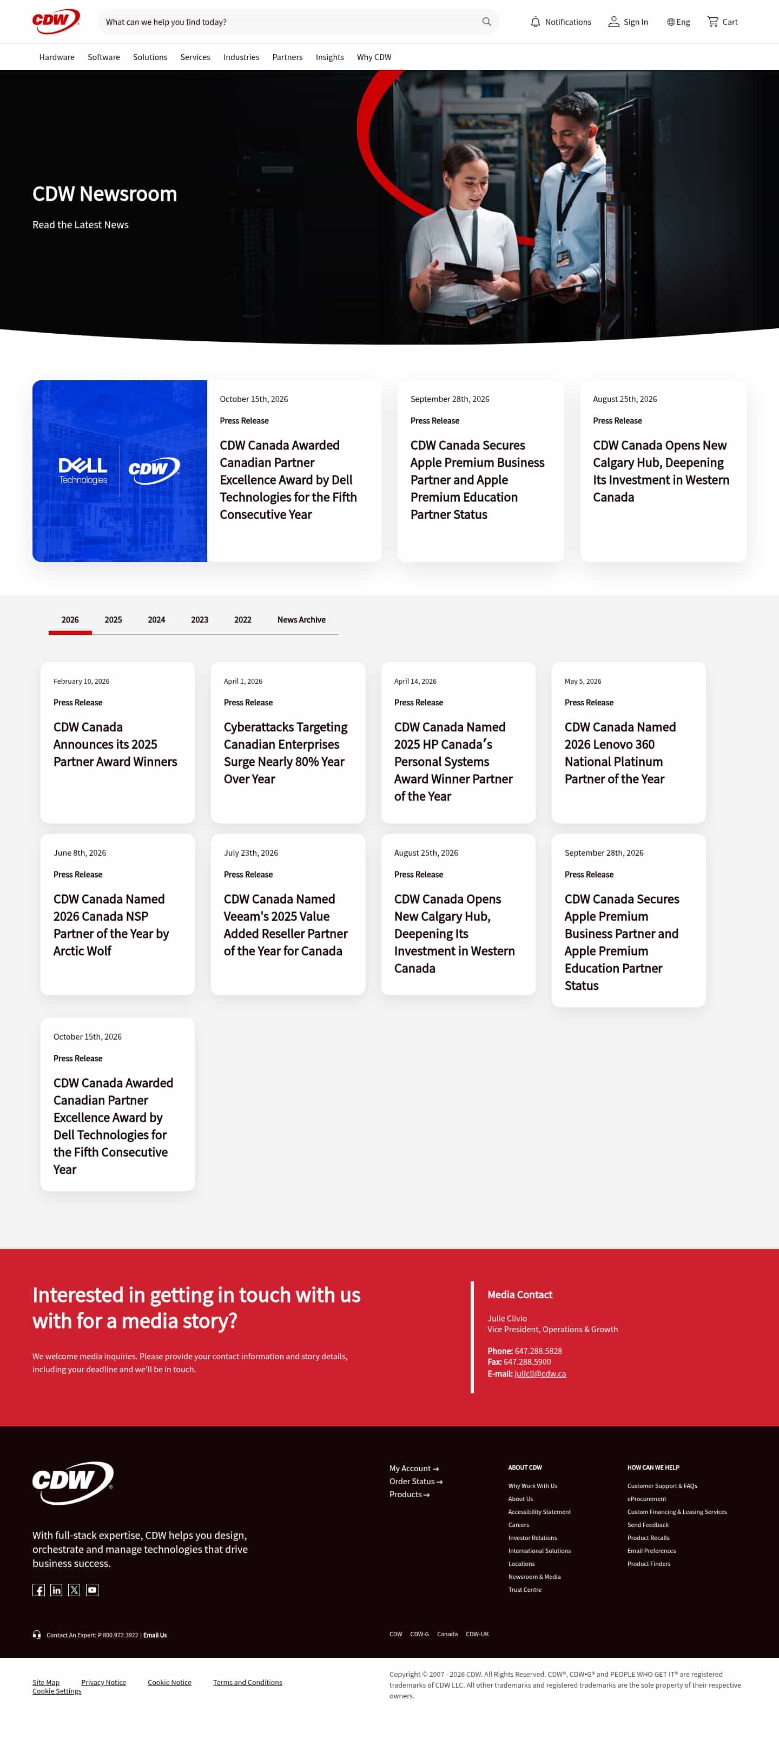Expand the Industries menu
This screenshot has height=1739, width=779.
point(241,57)
